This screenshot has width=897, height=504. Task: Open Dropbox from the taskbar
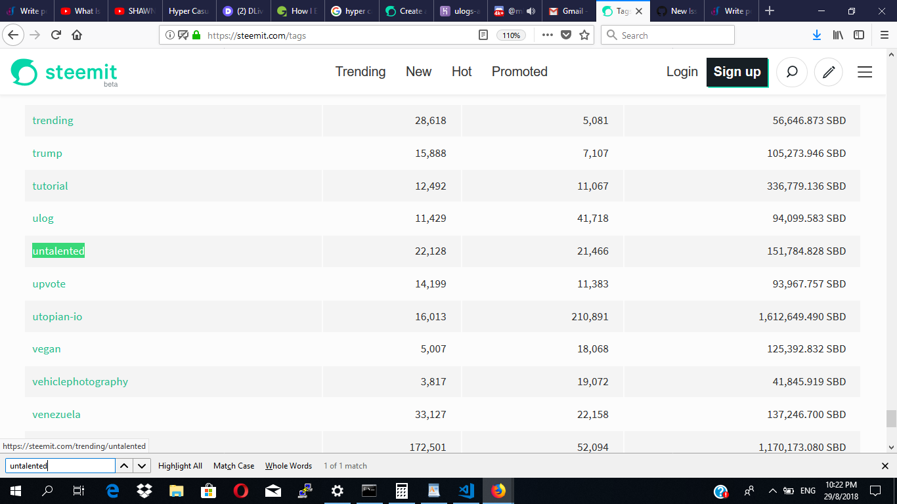click(x=144, y=490)
